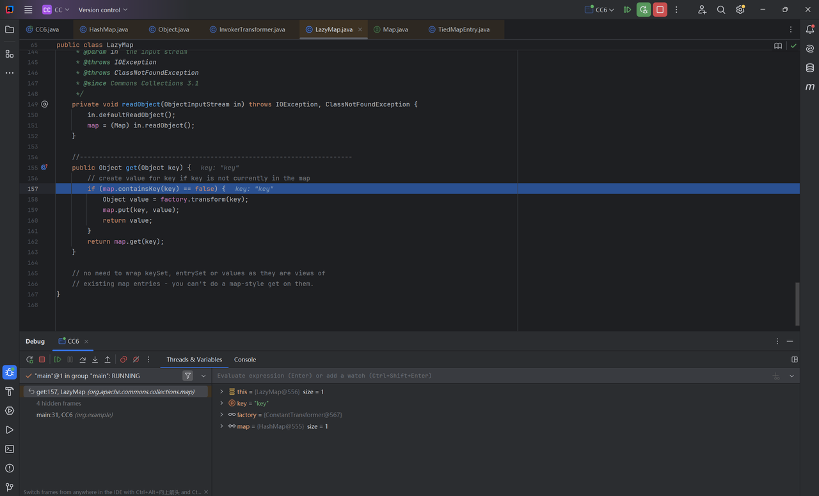Expand the 'key' variable node
Image resolution: width=819 pixels, height=496 pixels.
pos(221,403)
